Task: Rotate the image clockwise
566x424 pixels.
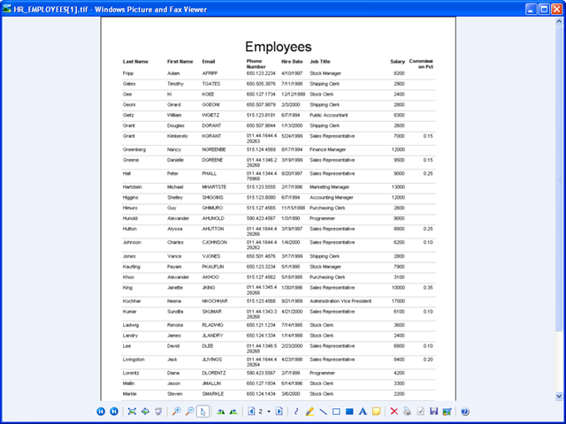Action: [x=221, y=412]
